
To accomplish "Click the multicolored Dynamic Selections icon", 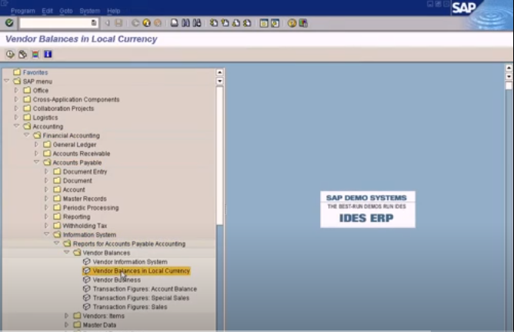I will (35, 54).
